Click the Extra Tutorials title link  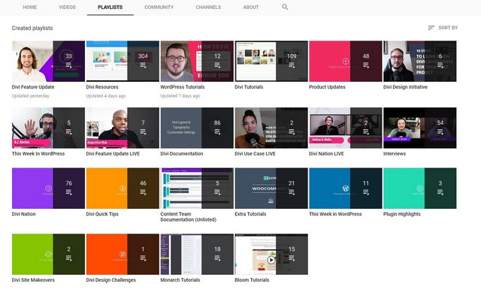[x=250, y=214]
